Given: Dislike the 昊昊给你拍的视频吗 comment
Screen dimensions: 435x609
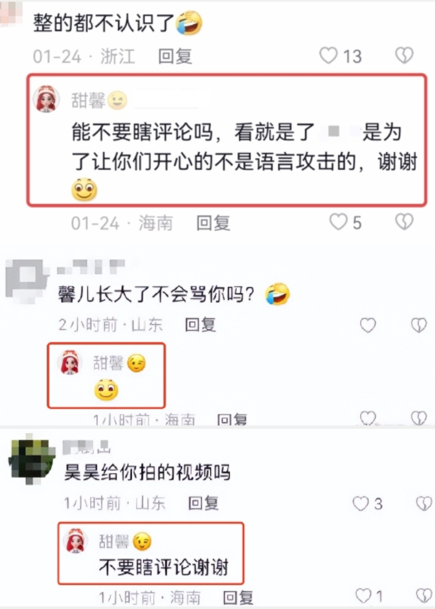Looking at the screenshot, I should coord(424,503).
